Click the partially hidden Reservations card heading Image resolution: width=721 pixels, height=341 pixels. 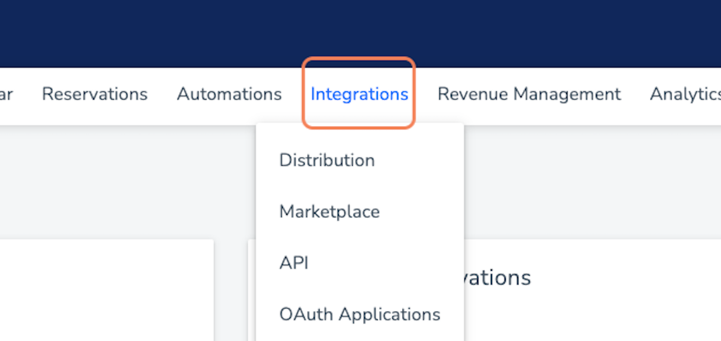pyautogui.click(x=497, y=278)
